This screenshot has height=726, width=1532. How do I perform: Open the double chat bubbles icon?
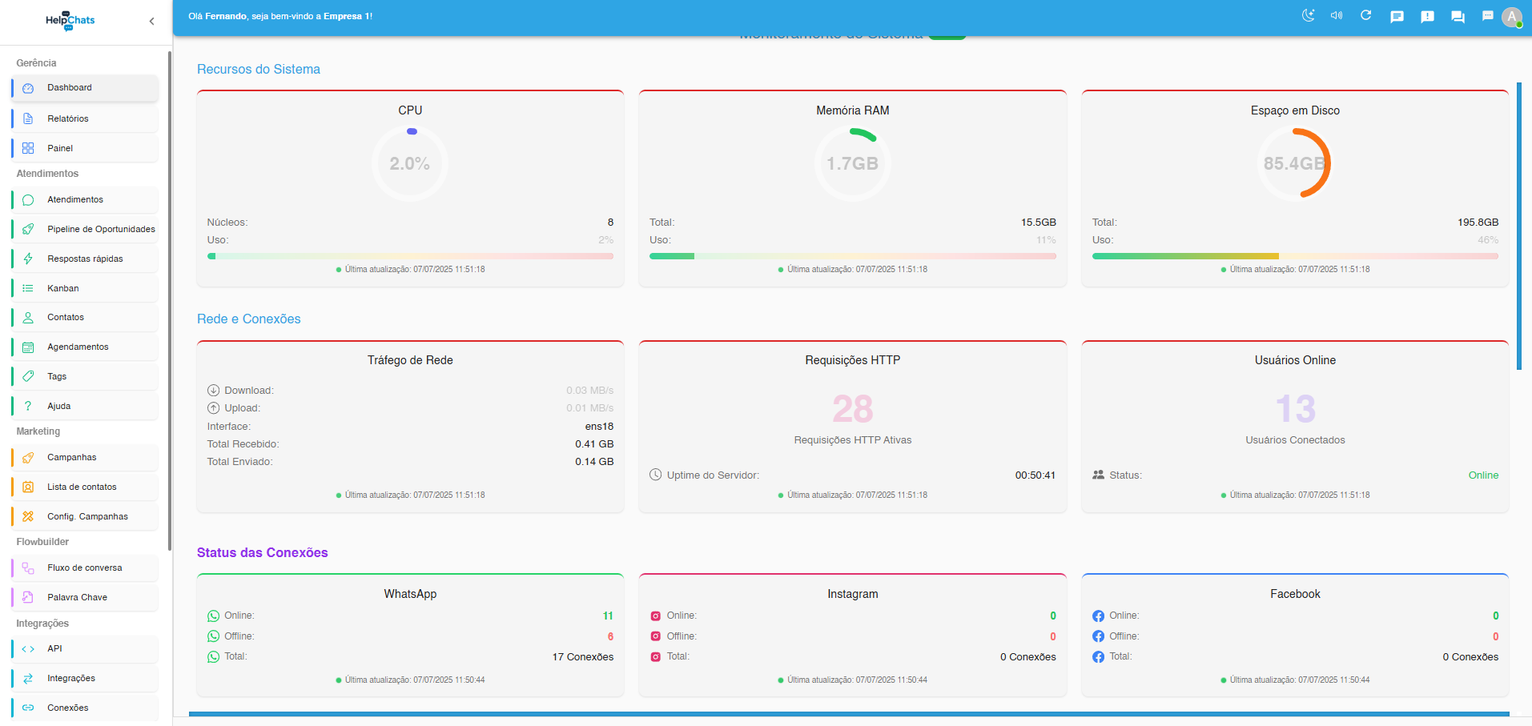(x=1458, y=17)
